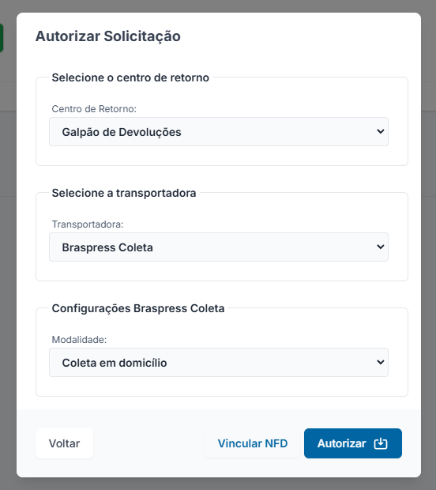This screenshot has height=490, width=436.
Task: Click the Selecione o centro de retorno legend
Action: pyautogui.click(x=130, y=77)
